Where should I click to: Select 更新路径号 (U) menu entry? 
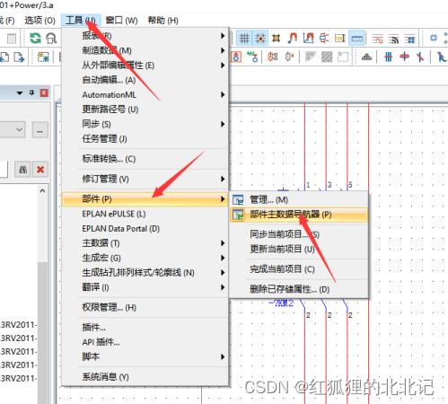pyautogui.click(x=145, y=110)
